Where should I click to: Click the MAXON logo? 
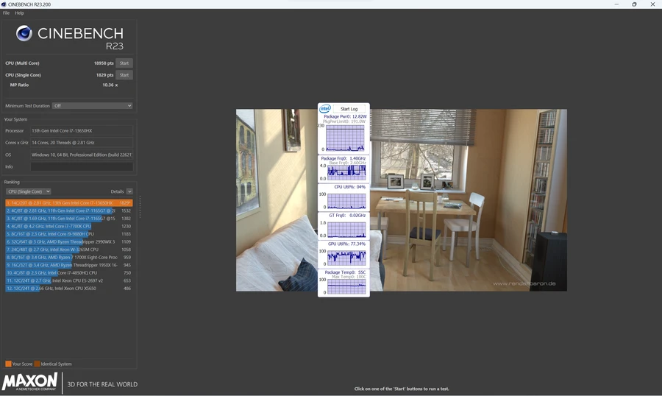pos(29,381)
